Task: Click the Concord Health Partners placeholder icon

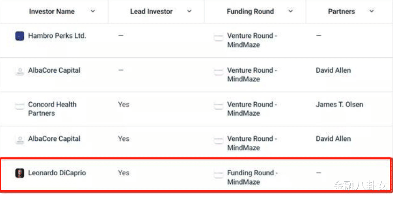Action: (20, 106)
